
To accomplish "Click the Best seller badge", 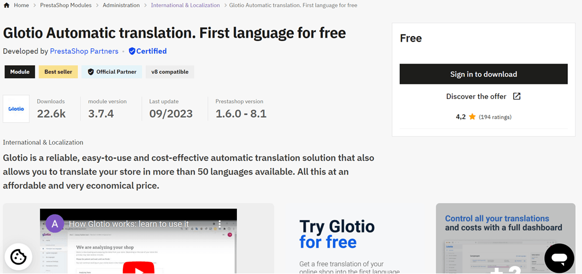I will [58, 72].
